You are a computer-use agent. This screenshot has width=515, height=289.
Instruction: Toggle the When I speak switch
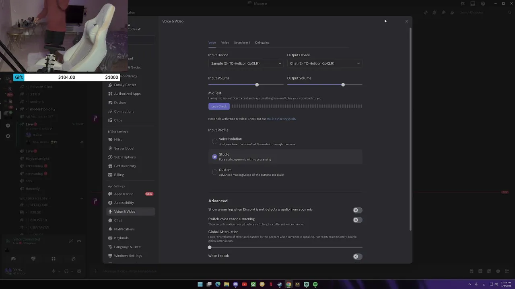point(357,256)
